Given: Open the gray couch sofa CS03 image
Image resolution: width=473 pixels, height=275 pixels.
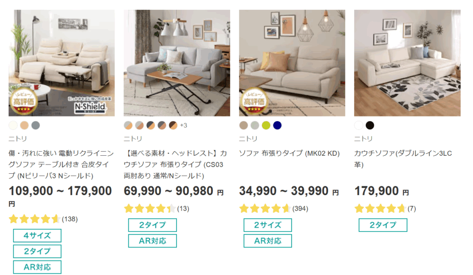Looking at the screenshot, I should tap(176, 63).
